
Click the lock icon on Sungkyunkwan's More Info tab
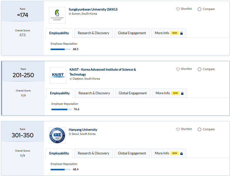[182, 33]
